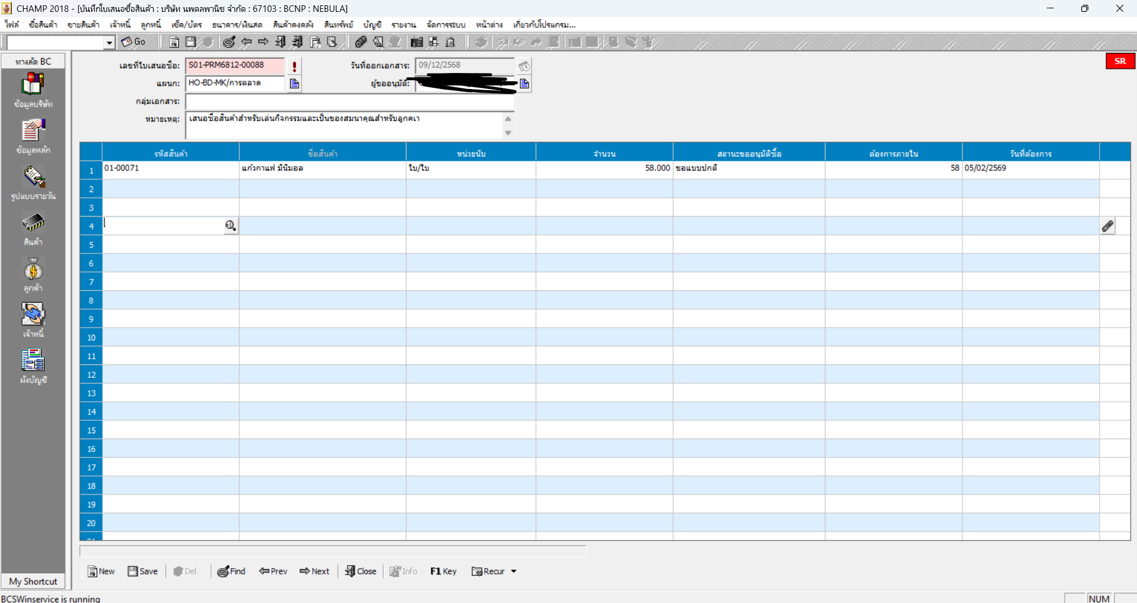Open the ข้อมูลบริษัท shortcut icon

tap(33, 84)
